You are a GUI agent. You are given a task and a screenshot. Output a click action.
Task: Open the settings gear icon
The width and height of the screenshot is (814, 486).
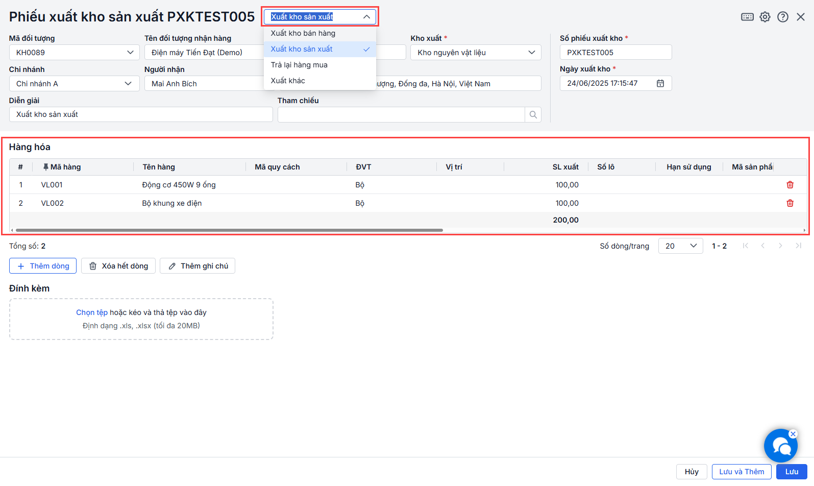point(764,17)
